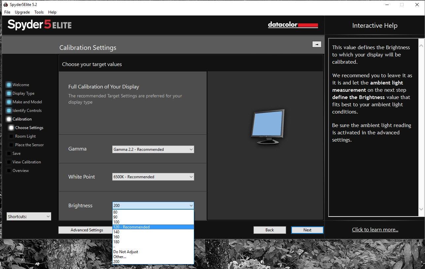
Task: Click the Interactive Help title
Action: pos(375,26)
